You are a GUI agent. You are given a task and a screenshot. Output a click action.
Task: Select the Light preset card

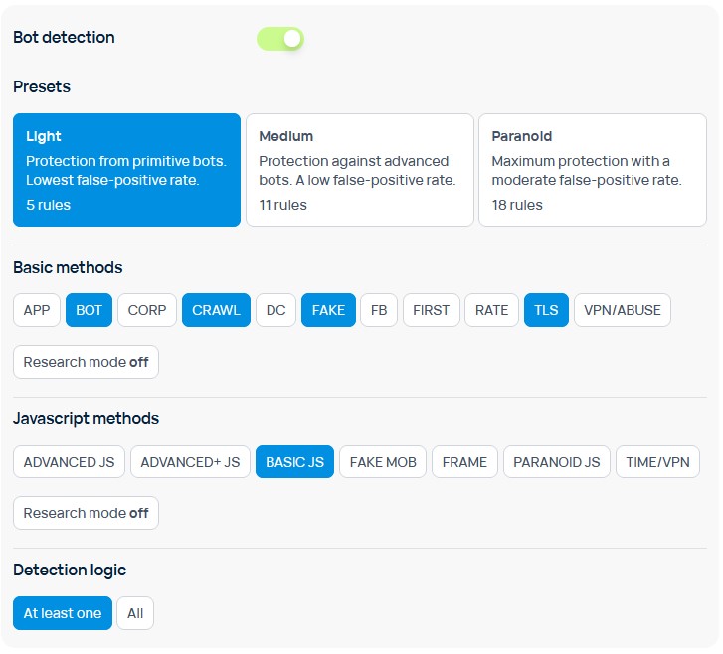click(x=126, y=170)
